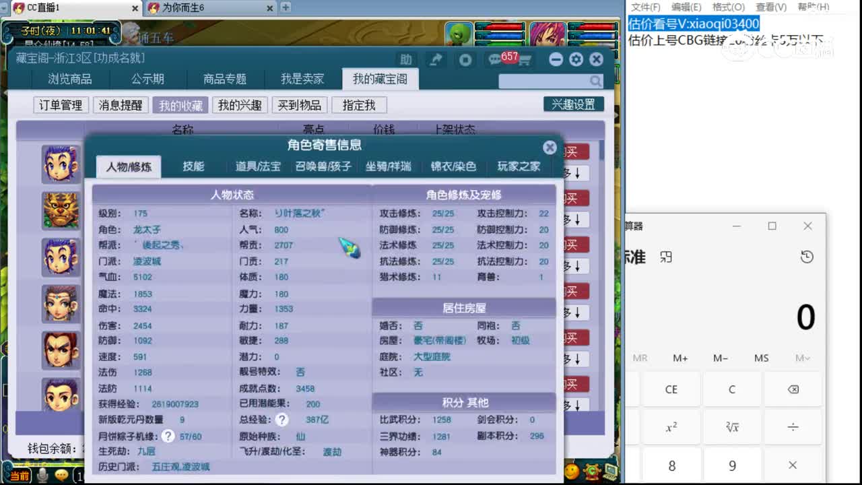Image resolution: width=862 pixels, height=485 pixels.
Task: Open 藏宝阁 settings via the gear icon
Action: (576, 59)
